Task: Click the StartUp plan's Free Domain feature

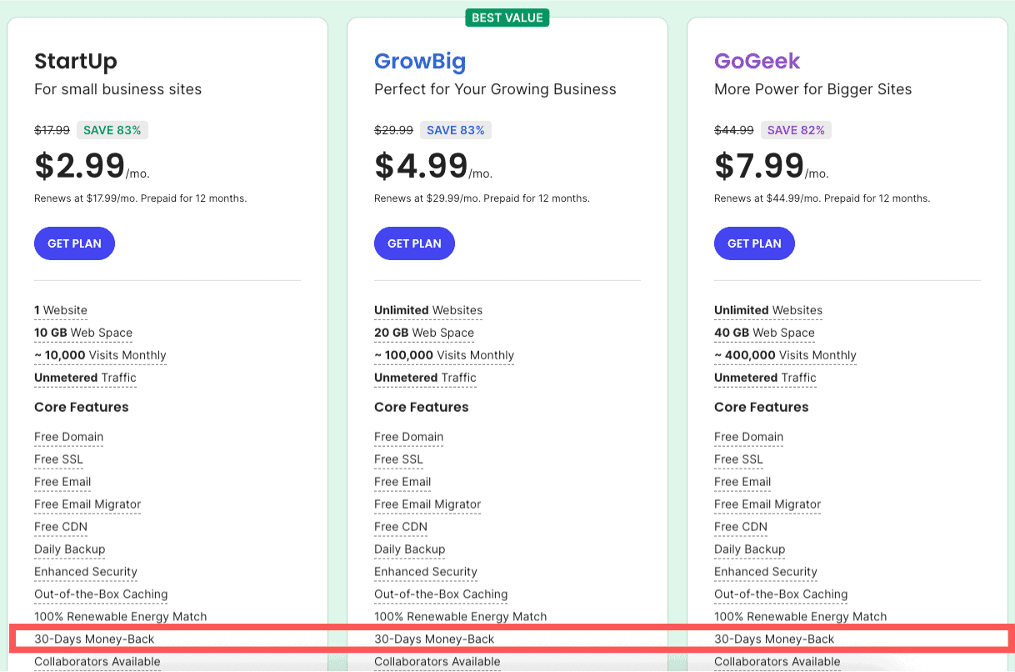Action: point(69,437)
